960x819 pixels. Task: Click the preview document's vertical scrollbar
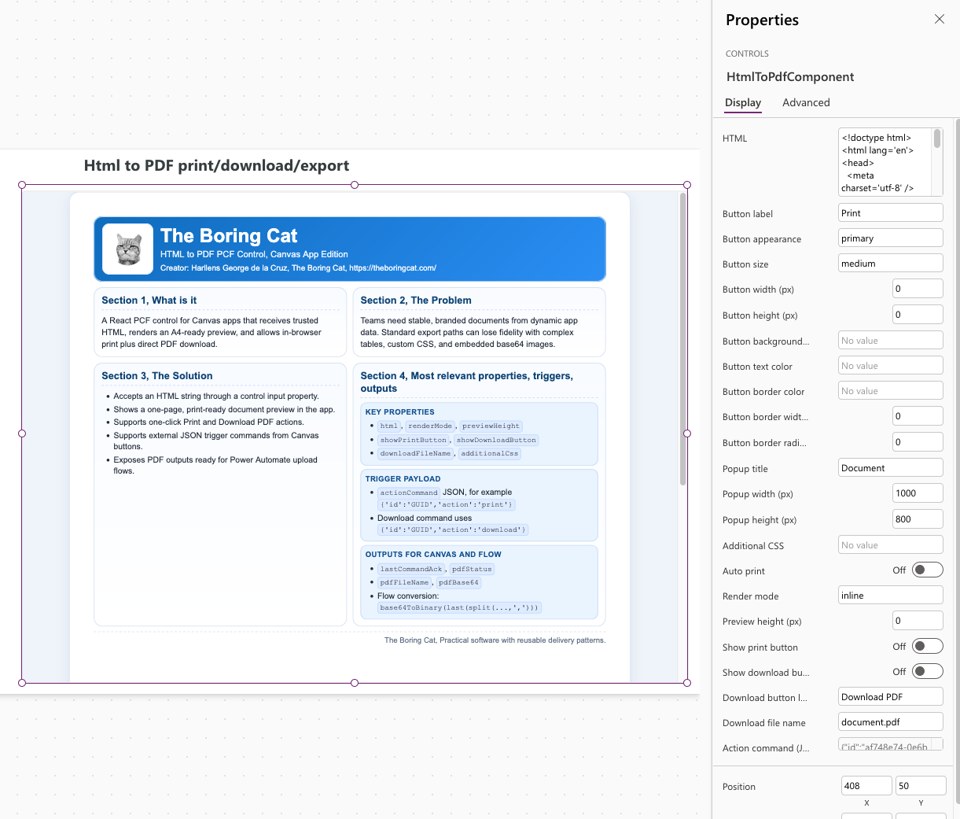683,338
